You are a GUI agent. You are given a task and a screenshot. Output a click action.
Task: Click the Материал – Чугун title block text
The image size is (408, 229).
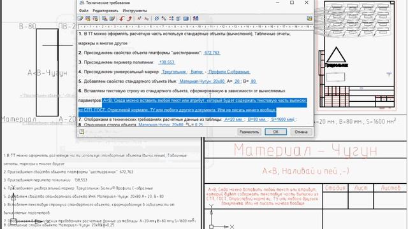(305, 150)
